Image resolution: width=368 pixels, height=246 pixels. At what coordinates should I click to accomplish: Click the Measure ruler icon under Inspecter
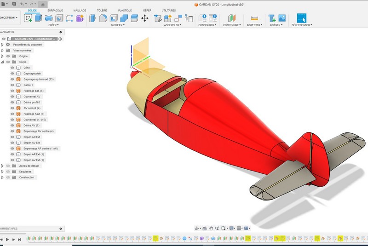(x=254, y=18)
